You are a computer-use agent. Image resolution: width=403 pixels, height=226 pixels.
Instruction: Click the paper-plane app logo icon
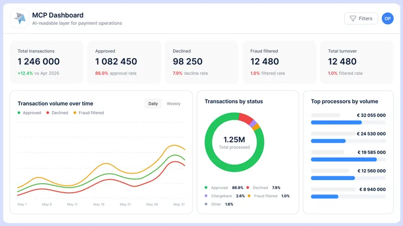pos(20,19)
